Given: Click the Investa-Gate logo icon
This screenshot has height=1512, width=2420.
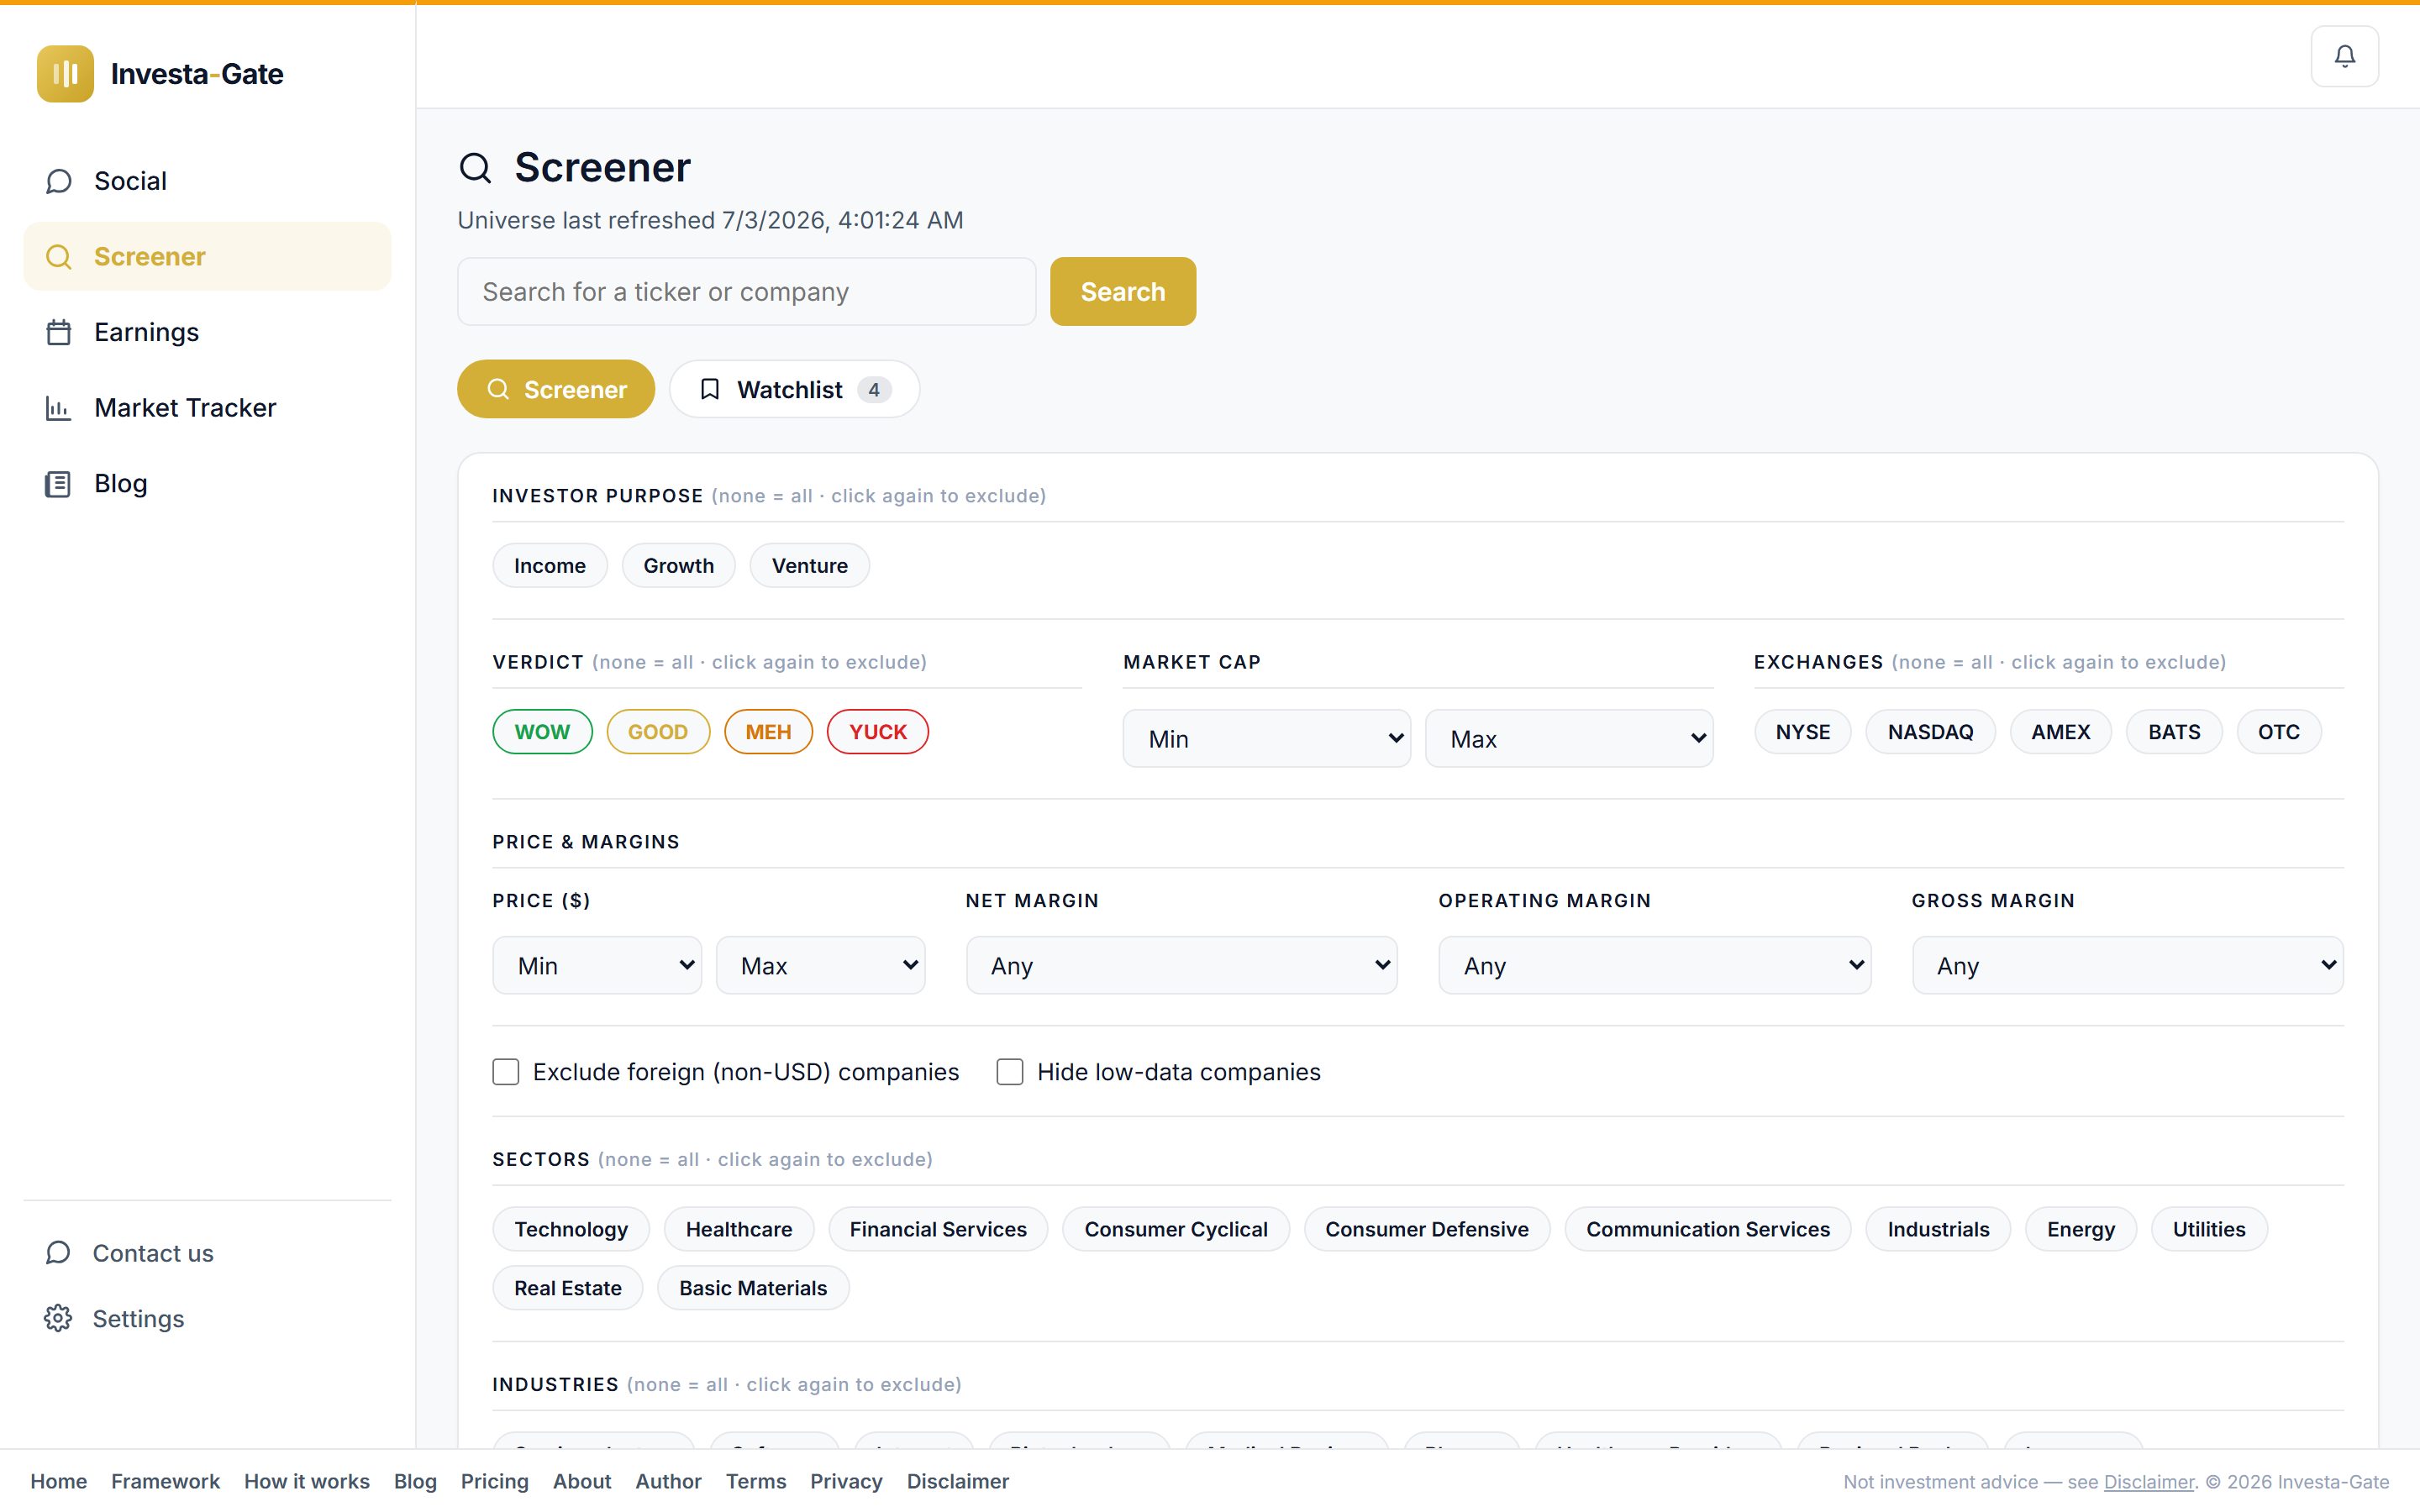Looking at the screenshot, I should pos(65,73).
